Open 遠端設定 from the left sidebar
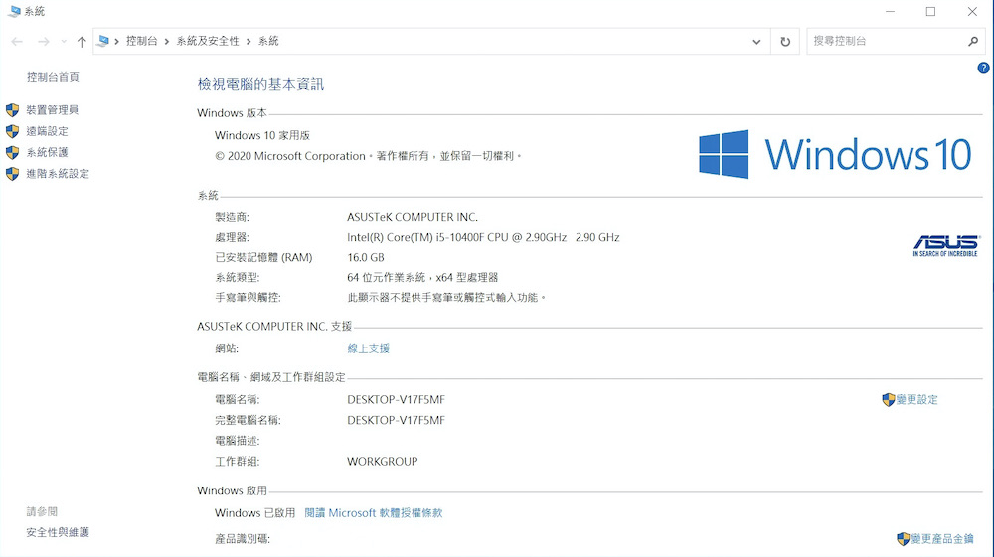The height and width of the screenshot is (557, 994). (x=47, y=131)
